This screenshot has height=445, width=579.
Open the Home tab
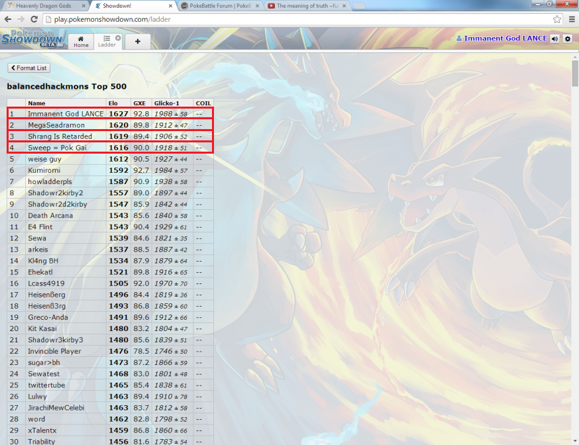pos(81,42)
